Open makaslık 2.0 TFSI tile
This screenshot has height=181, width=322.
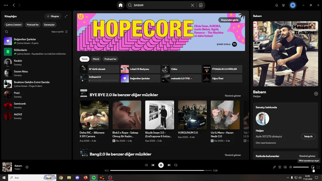181,78
